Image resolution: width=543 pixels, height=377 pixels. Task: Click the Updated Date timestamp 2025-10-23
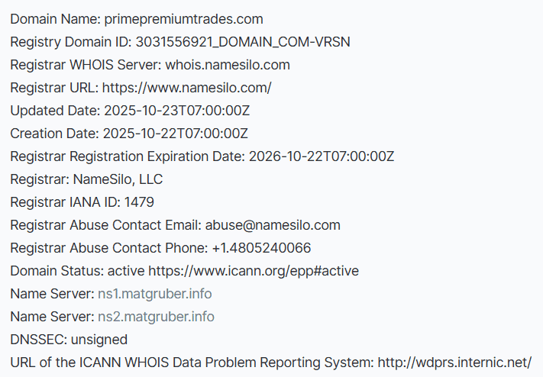(x=176, y=111)
